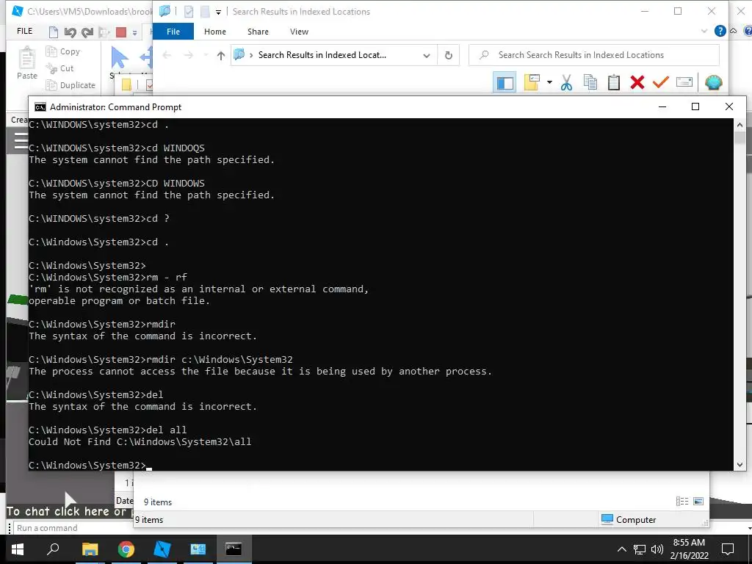The width and height of the screenshot is (752, 564).
Task: Click the Paste clipboard icon in Explorer toolbar
Action: click(614, 82)
